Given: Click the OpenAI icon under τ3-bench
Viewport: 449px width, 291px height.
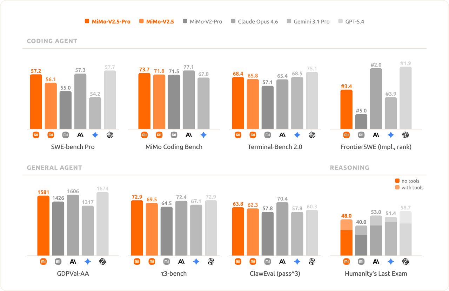Looking at the screenshot, I should tap(211, 261).
